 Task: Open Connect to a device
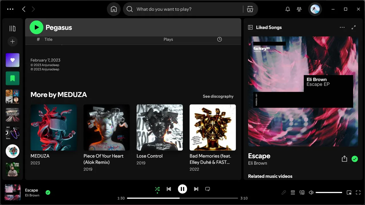click(x=302, y=192)
